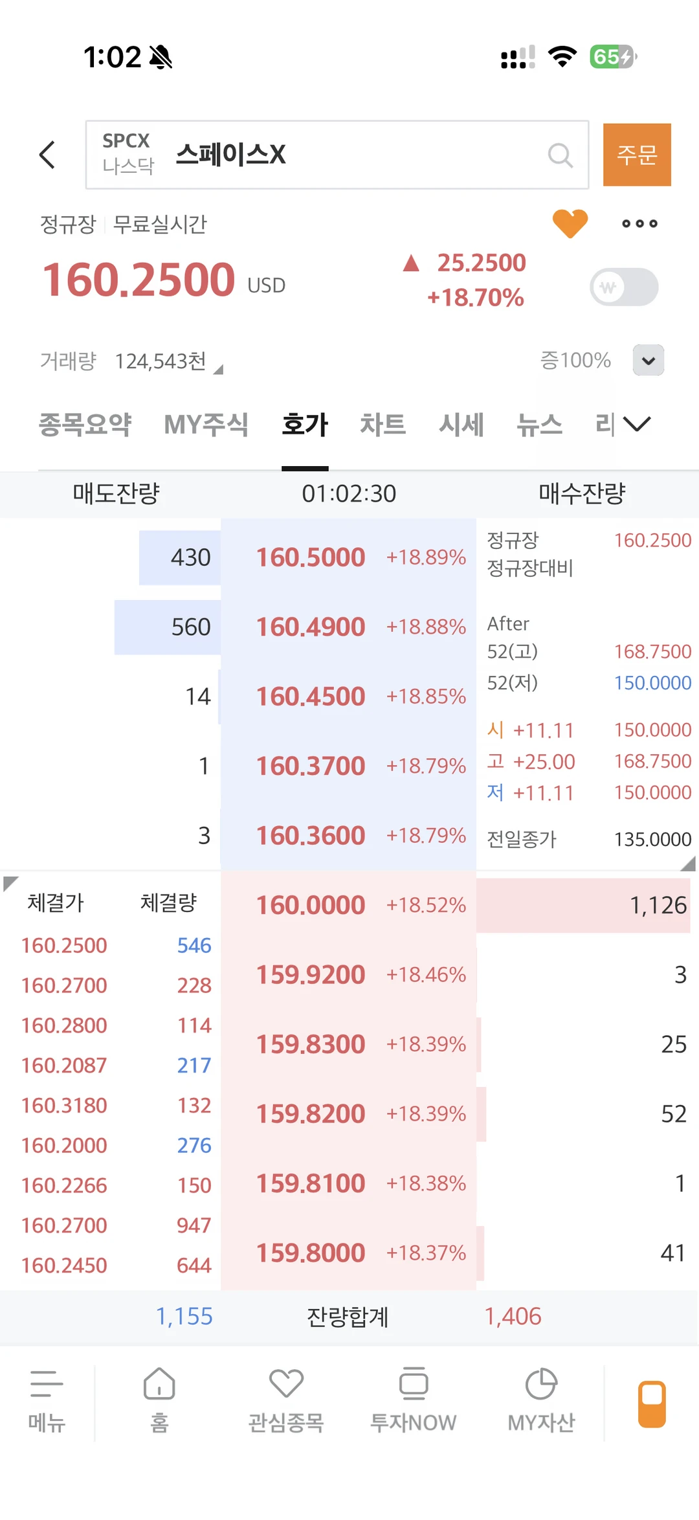Tap the back arrow icon
Screen dimensions: 699x1520
pyautogui.click(x=47, y=155)
